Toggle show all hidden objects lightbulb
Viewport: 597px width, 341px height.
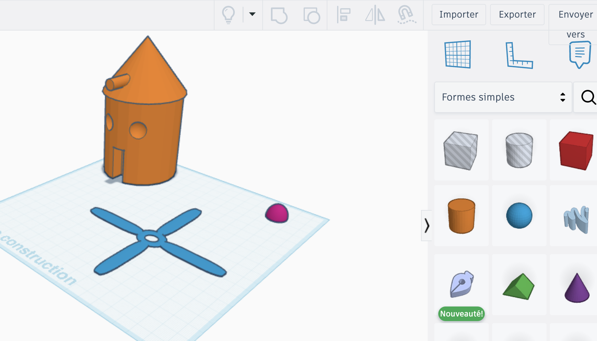pos(228,15)
